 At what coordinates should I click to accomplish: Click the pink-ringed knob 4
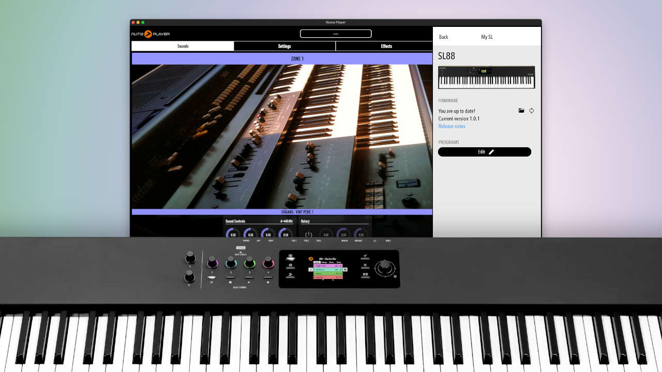268,261
